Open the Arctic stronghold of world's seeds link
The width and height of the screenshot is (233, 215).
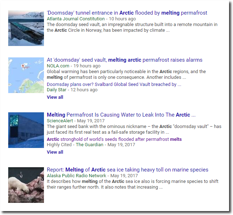114,139
